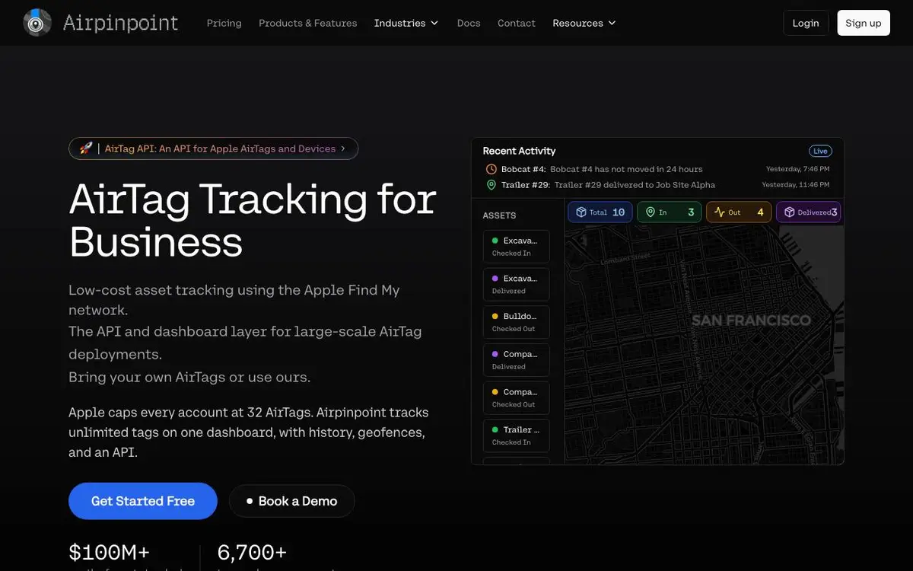Click 'Bobcat #4 has not moved in 24 hours'
The width and height of the screenshot is (913, 571).
[x=626, y=169]
